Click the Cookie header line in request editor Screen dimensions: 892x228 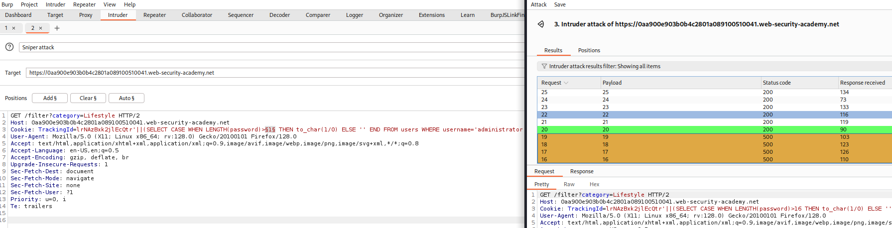(266, 129)
